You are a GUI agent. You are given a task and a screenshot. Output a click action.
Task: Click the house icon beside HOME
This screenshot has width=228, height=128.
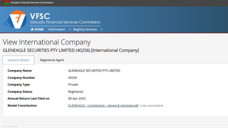pyautogui.click(x=32, y=29)
